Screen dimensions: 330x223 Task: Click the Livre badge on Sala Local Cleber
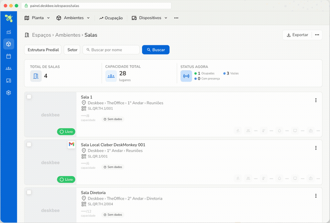(66, 179)
